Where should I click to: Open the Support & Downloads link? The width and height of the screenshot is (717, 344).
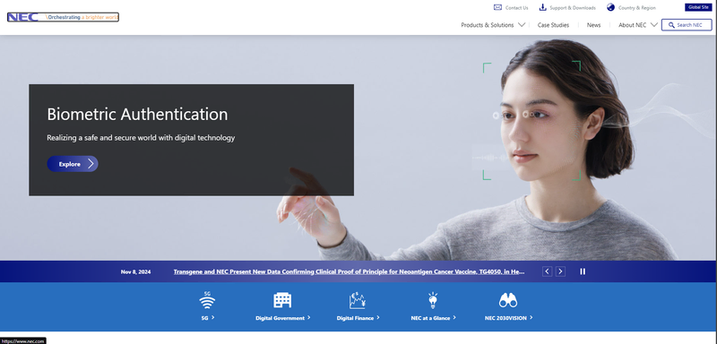click(573, 8)
